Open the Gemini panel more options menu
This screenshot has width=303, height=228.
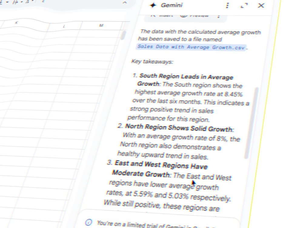228,5
